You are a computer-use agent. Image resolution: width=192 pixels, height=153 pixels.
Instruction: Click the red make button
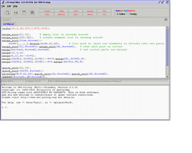click(61, 11)
